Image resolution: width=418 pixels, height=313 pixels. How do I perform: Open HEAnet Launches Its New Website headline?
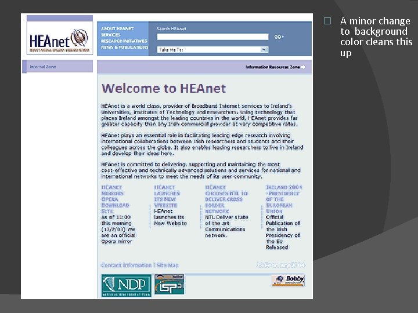[x=167, y=196]
